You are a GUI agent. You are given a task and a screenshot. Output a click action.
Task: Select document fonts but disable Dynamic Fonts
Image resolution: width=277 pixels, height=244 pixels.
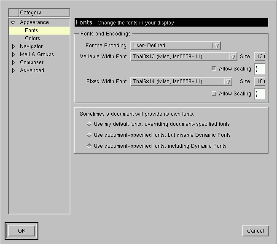point(89,135)
